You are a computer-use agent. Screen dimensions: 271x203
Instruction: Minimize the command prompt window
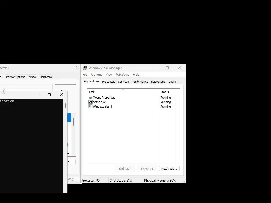click(37, 95)
